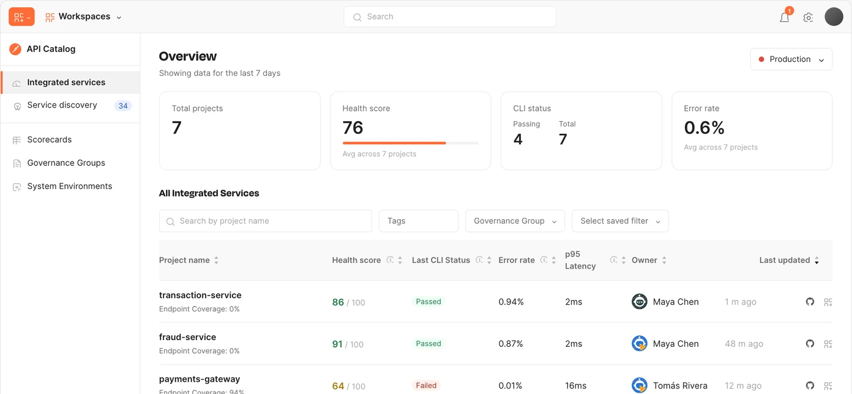Click workspace icon on fraud-service row

[828, 344]
